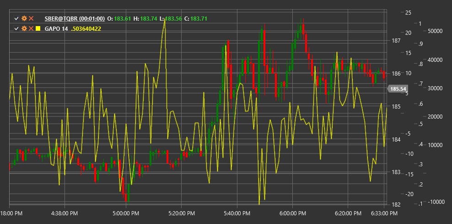The image size is (452, 224).
Task: Remove the SBER@TQBR series with its X icon
Action: pyautogui.click(x=31, y=18)
